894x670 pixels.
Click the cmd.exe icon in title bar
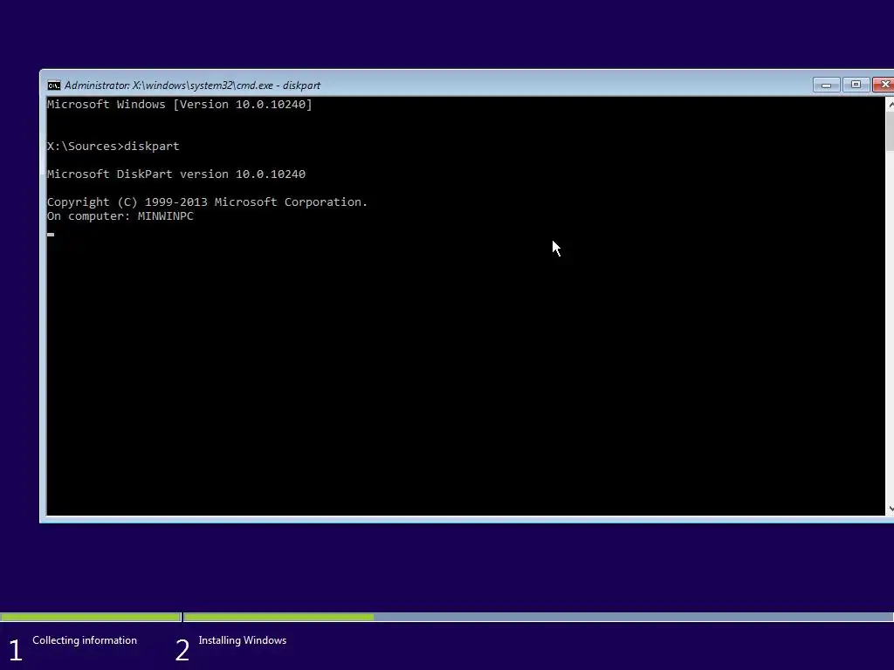click(x=53, y=85)
